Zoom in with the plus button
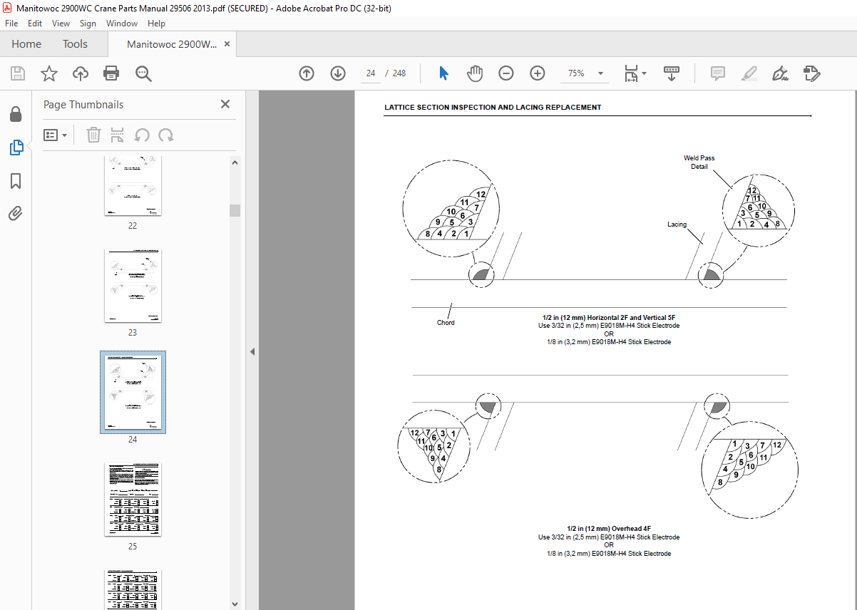This screenshot has height=610, width=857. (x=538, y=73)
